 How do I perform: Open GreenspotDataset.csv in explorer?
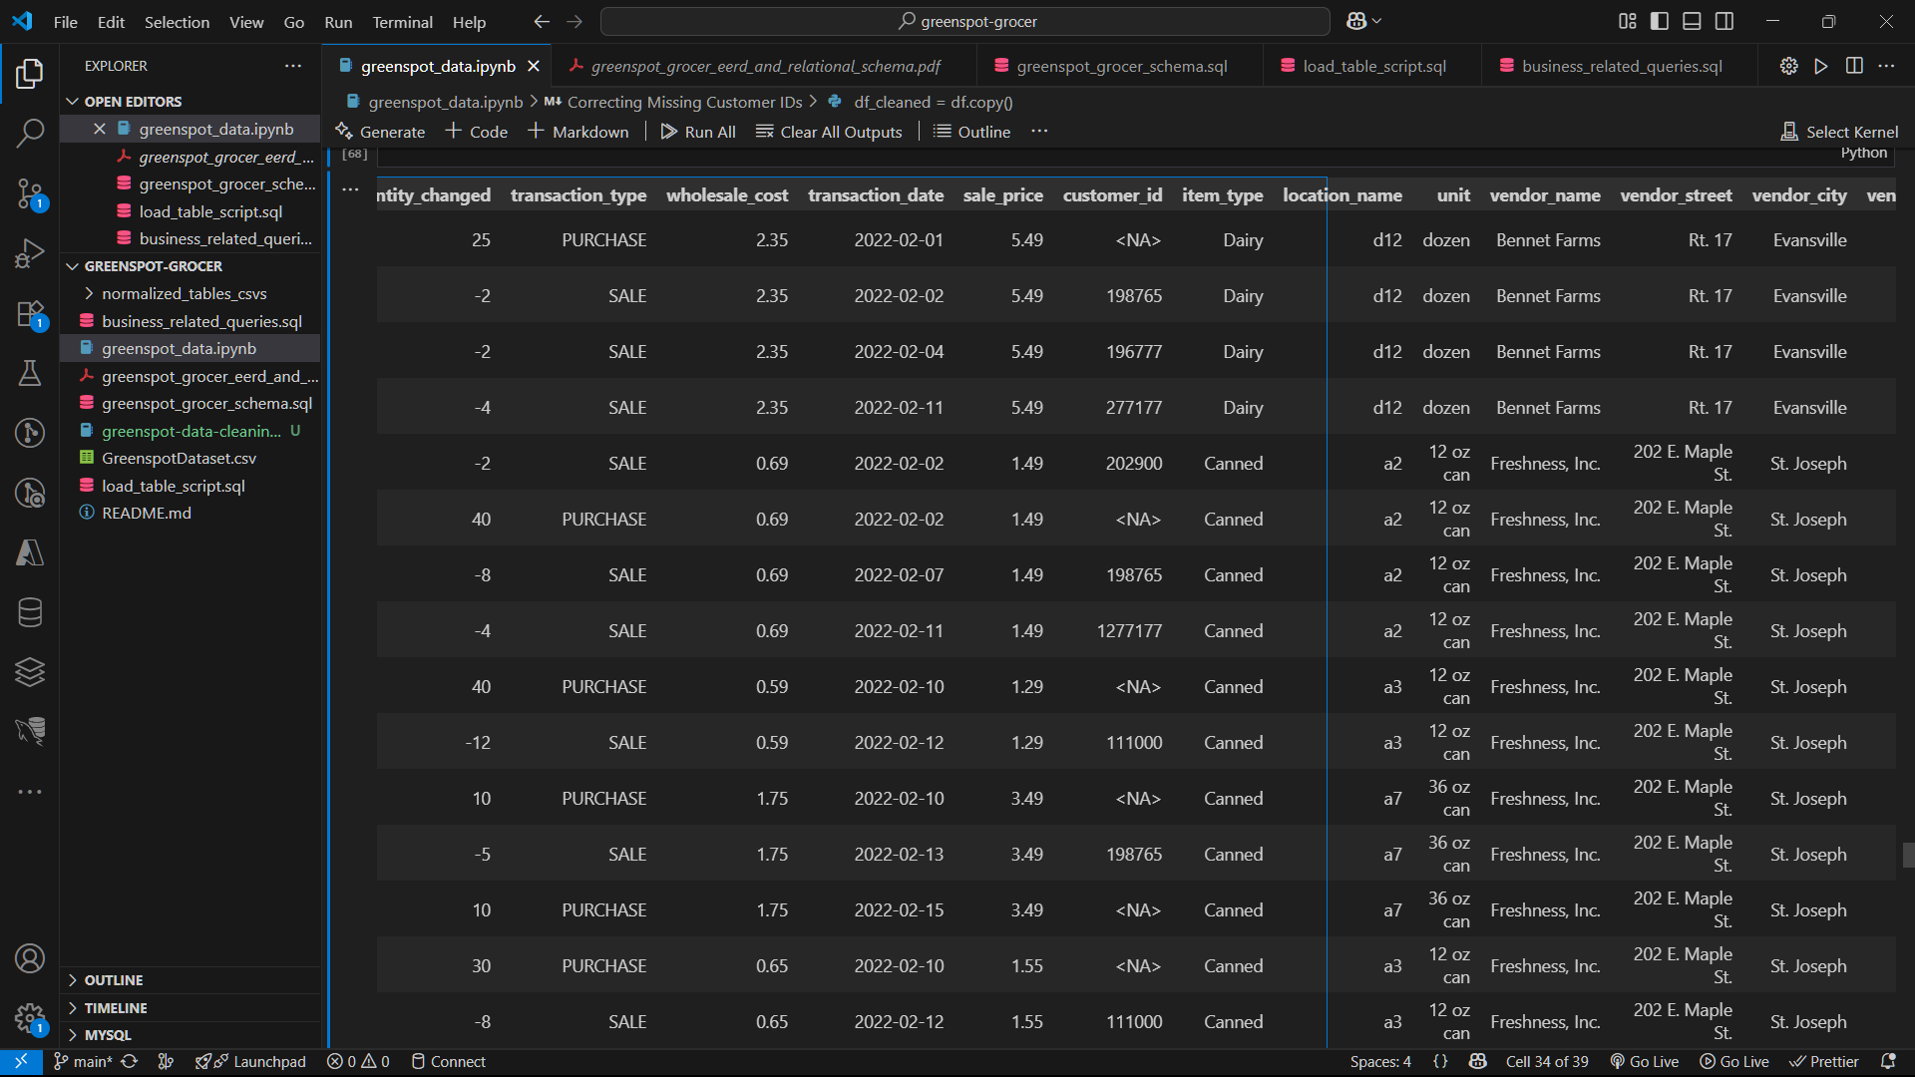179,459
